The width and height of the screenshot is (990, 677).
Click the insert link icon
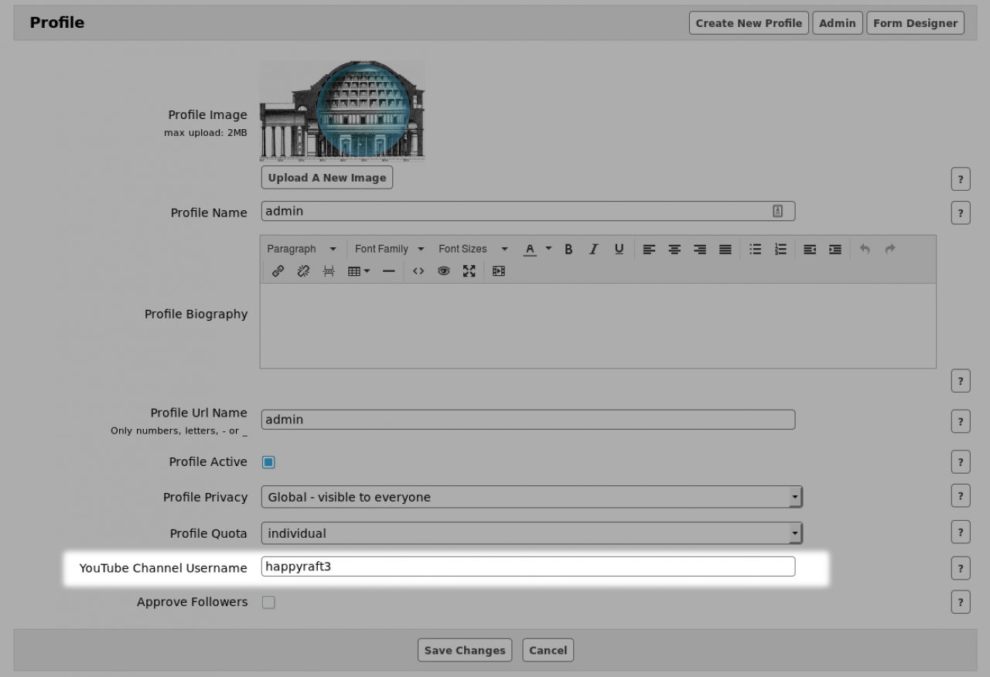278,271
